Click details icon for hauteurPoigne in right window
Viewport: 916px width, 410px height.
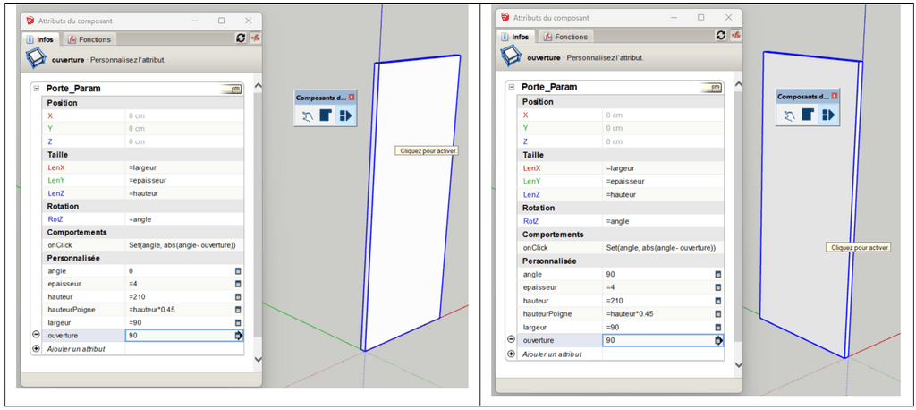[716, 314]
